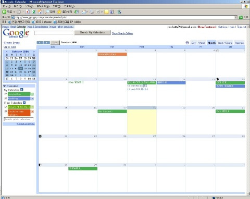This screenshot has width=250, height=199.
Task: Print calendar using printer icon near Day tab
Action: click(x=187, y=43)
